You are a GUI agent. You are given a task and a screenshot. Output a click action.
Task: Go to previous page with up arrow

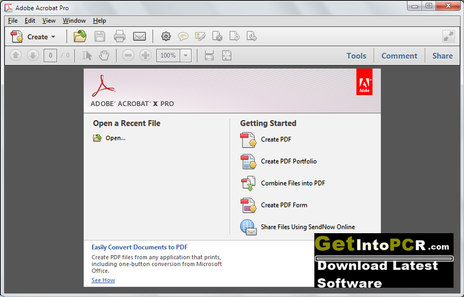16,55
